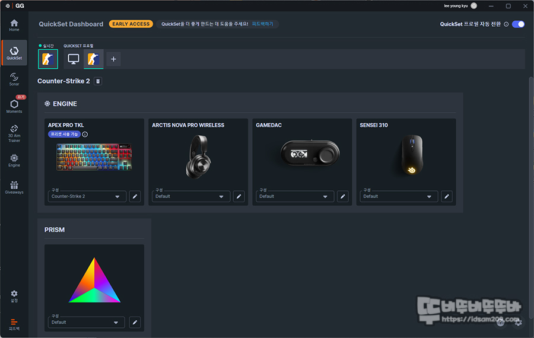Open Apex Pro TKL config dropdown

tap(87, 196)
